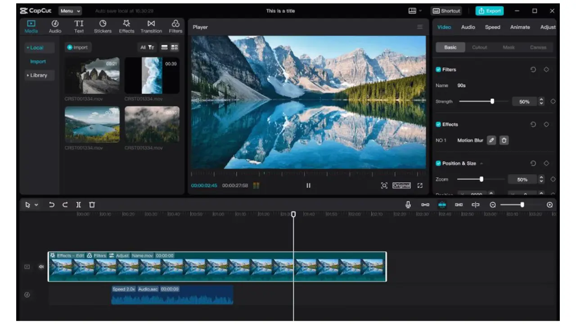This screenshot has width=576, height=324.
Task: Uncheck the Filters checkbox
Action: [438, 70]
